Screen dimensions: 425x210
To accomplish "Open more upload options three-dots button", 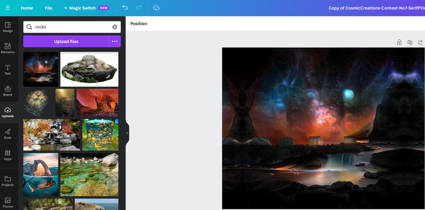I will tap(115, 41).
